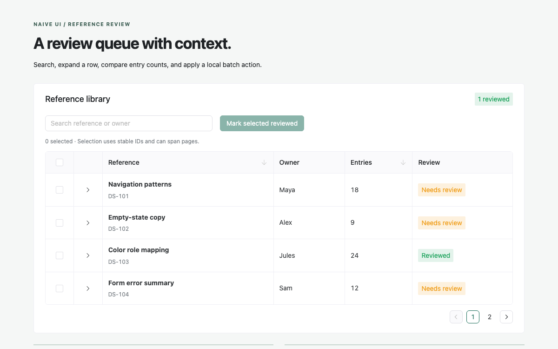Go to next page arrow

click(x=506, y=317)
